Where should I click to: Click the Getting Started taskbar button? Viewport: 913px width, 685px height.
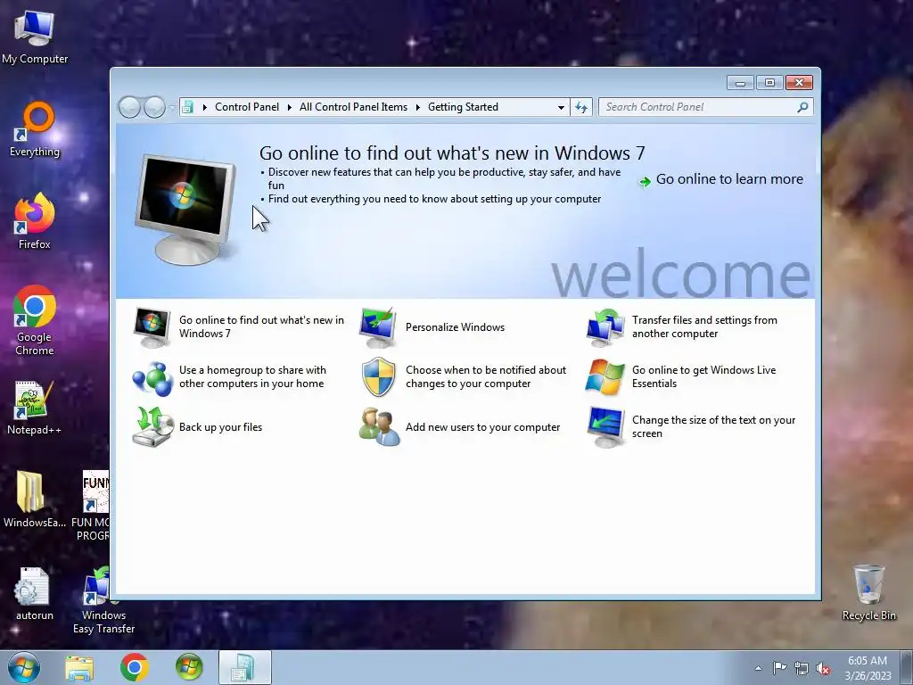point(244,668)
